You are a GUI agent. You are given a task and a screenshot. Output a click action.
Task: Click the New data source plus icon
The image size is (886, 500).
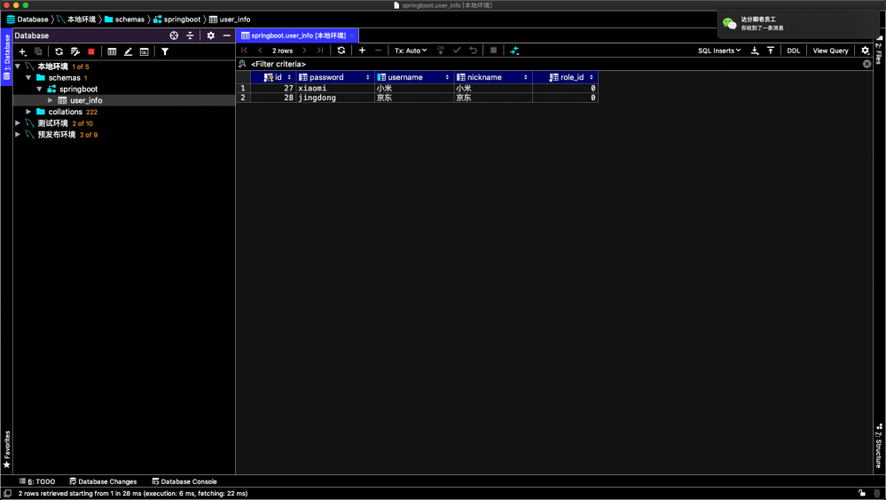click(x=22, y=51)
